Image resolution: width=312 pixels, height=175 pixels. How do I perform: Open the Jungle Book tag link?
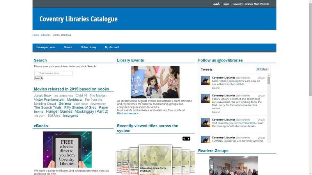point(43,96)
